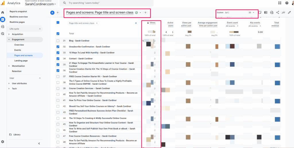This screenshot has height=148, width=294.
Task: Open Realtime pages
Action: (17, 22)
